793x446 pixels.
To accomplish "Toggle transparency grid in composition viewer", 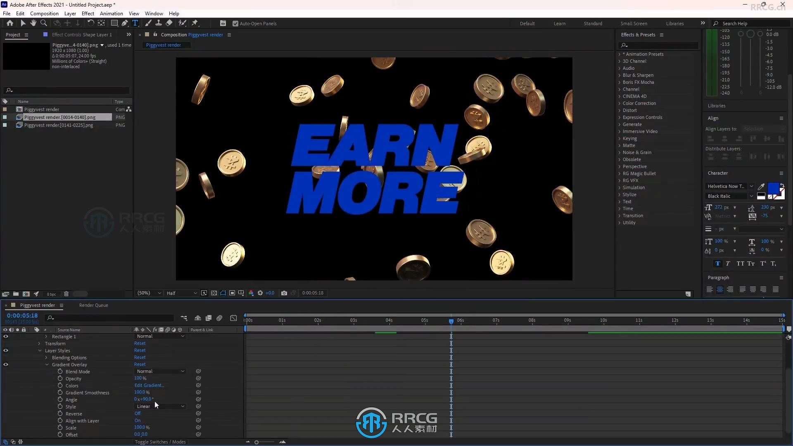I will [214, 293].
